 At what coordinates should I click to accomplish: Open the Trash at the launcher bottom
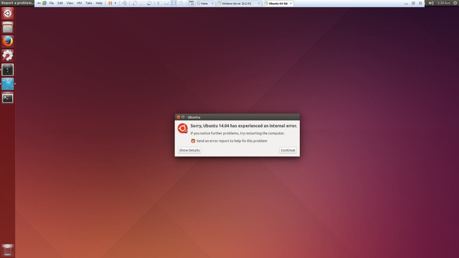pos(8,250)
